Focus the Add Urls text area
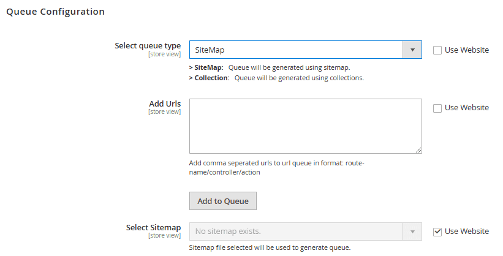 (305, 126)
